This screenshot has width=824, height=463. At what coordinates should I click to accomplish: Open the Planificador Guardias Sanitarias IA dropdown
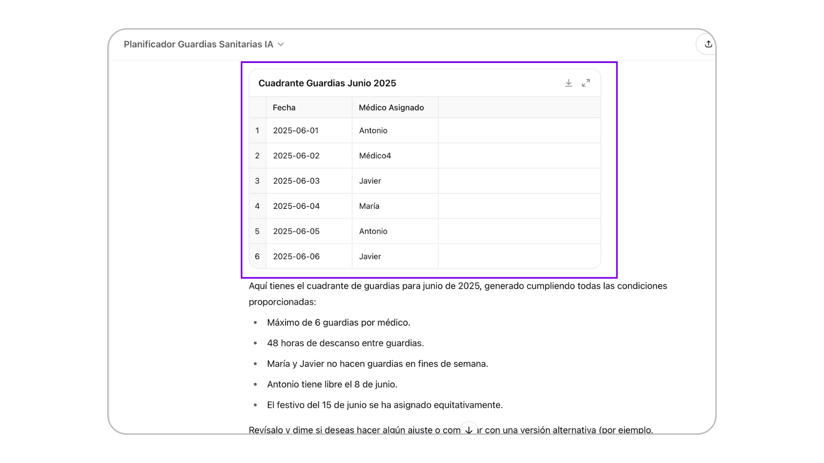click(204, 44)
